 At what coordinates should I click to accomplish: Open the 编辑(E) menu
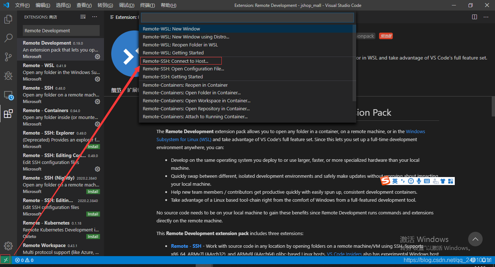(43, 5)
